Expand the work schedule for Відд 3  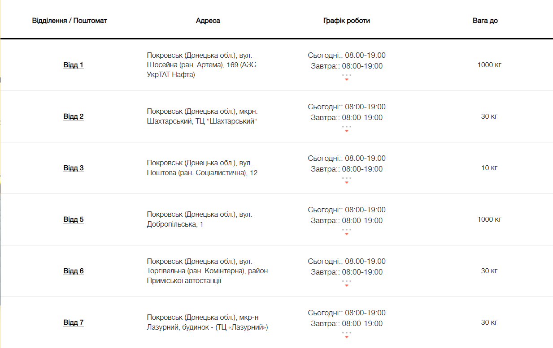[x=347, y=180]
